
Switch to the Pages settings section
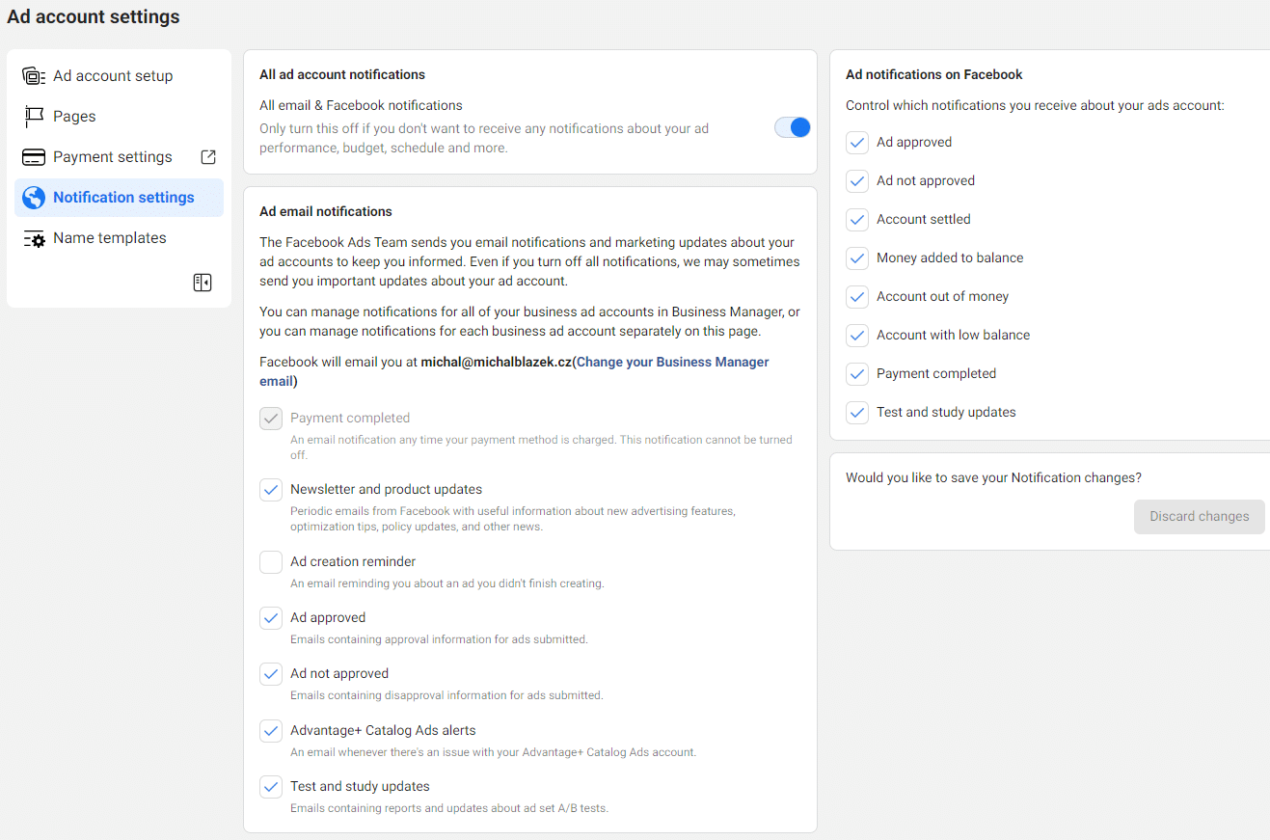tap(72, 116)
